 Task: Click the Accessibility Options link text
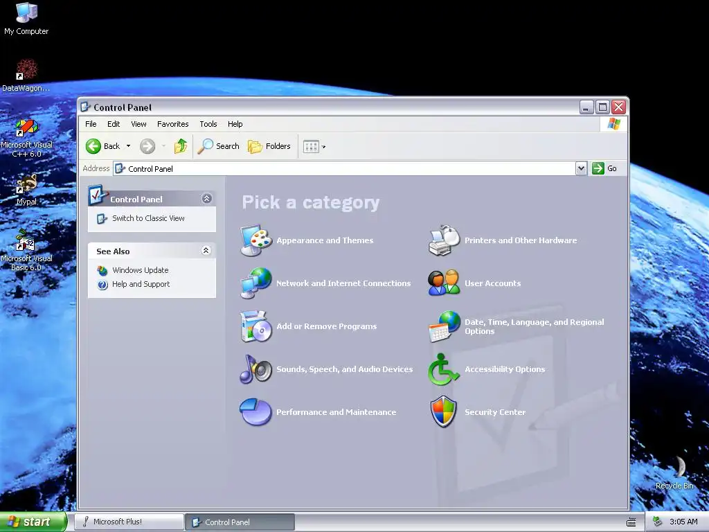coord(505,370)
